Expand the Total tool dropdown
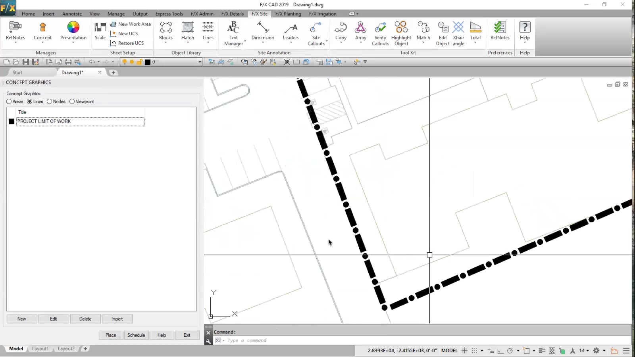Image resolution: width=635 pixels, height=357 pixels. point(475,42)
